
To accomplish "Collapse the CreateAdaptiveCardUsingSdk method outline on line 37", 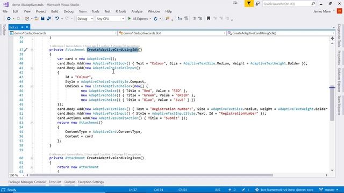I will (x=32, y=50).
